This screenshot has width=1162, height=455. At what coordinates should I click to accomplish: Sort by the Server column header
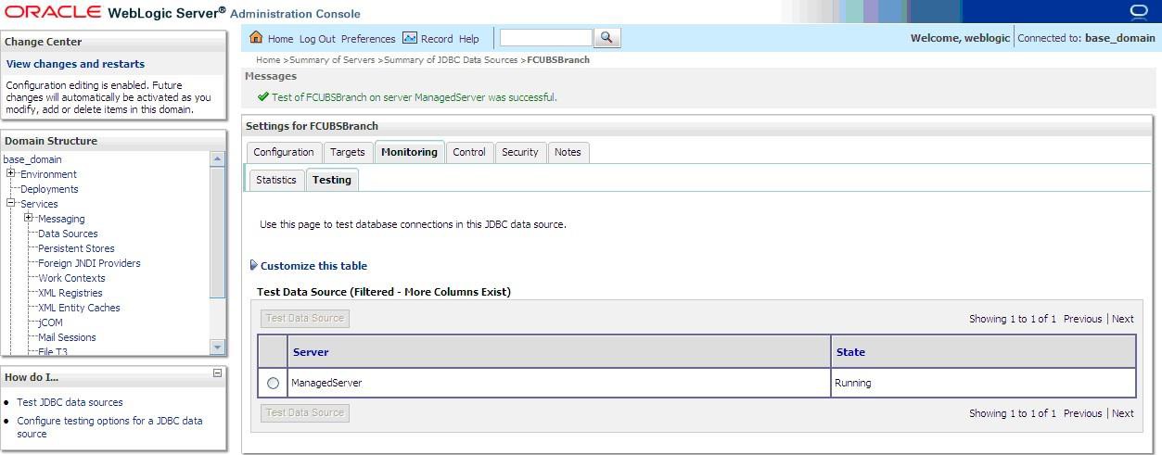[311, 352]
